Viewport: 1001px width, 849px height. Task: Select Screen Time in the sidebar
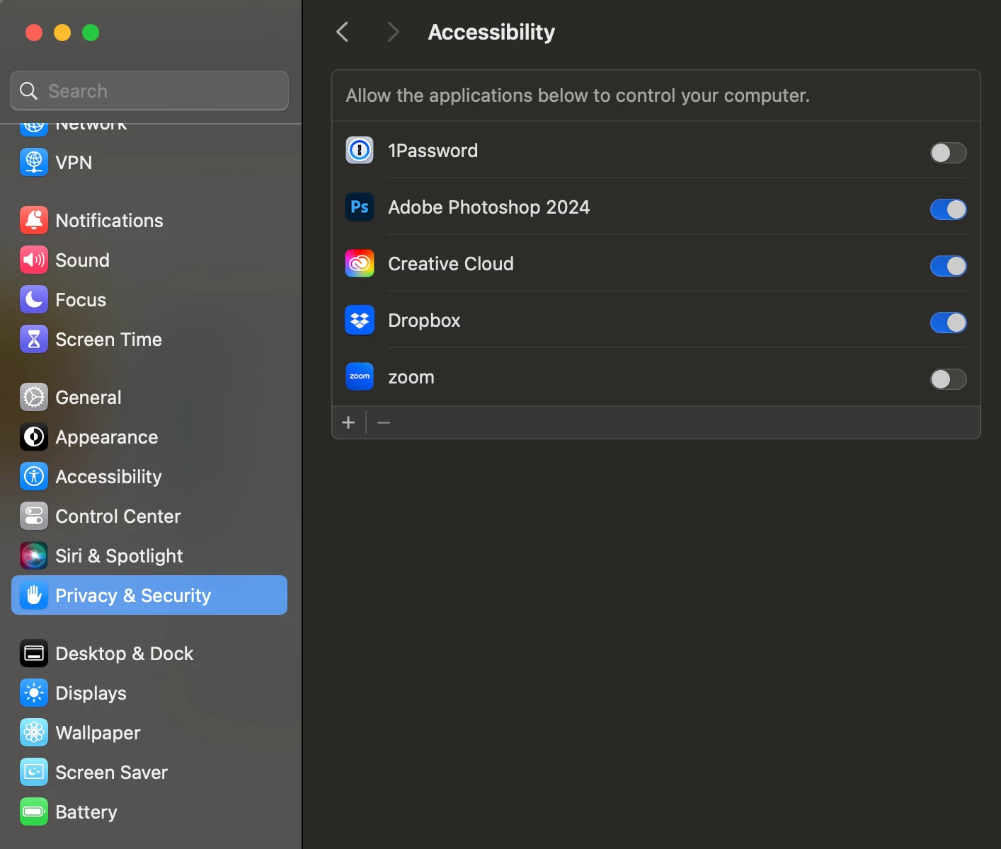click(x=149, y=339)
